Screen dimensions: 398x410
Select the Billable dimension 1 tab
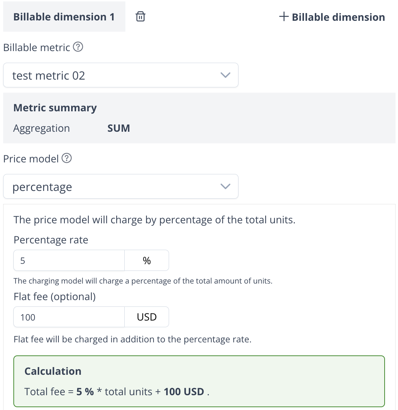coord(64,17)
